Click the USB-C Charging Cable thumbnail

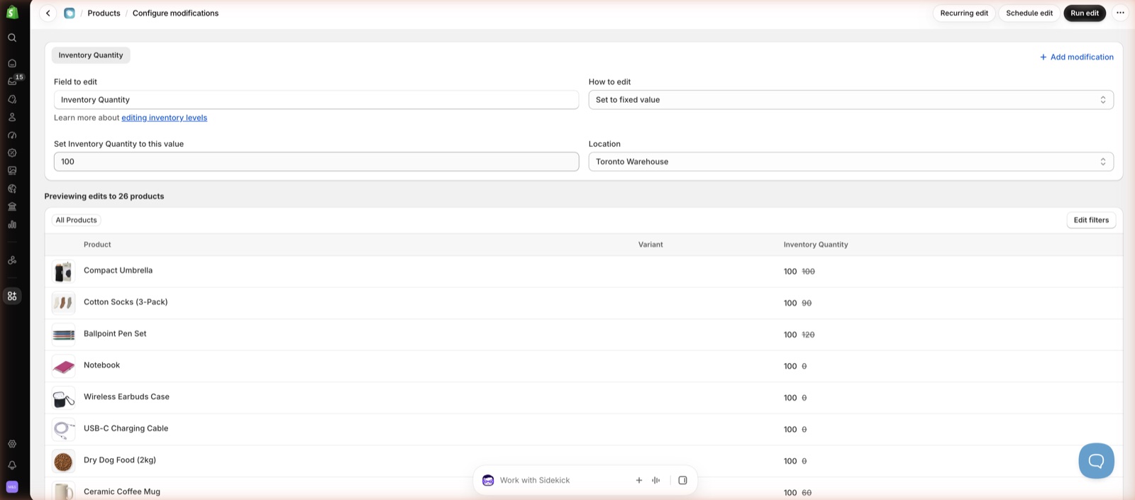pos(64,429)
